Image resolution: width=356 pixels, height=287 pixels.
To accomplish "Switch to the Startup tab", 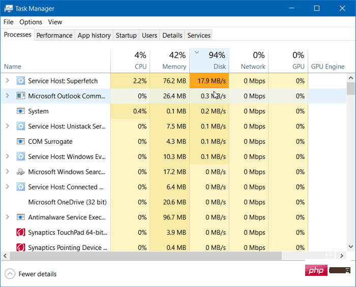I will point(126,36).
